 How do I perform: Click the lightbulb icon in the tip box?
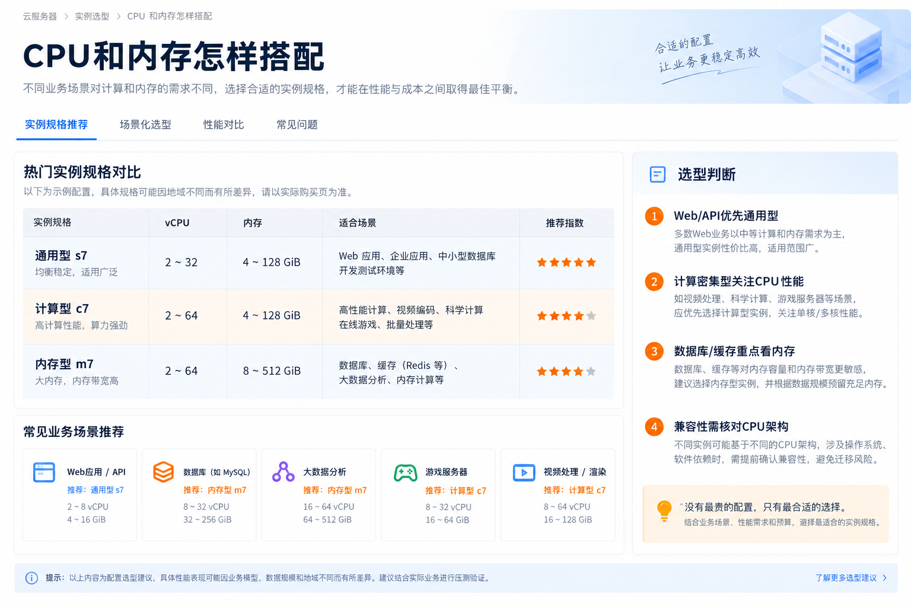(664, 511)
